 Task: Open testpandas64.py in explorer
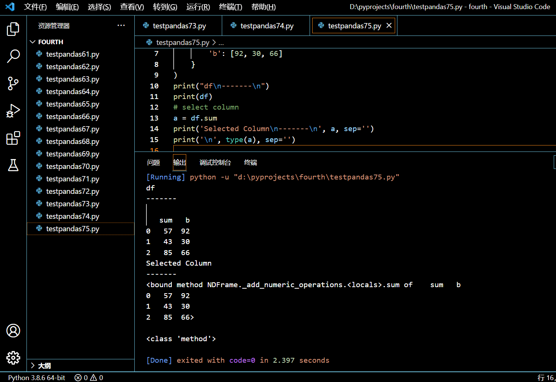coord(81,91)
